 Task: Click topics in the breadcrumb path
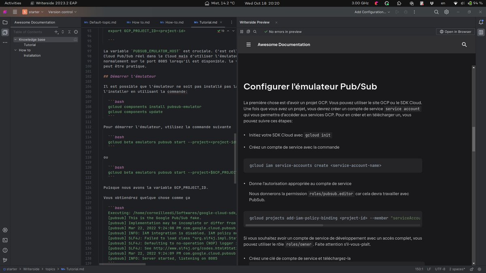pos(50,269)
